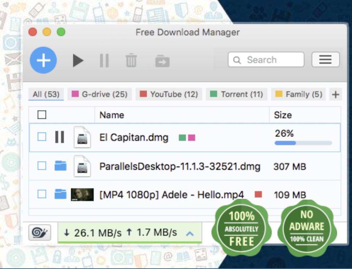
Task: Check the ParallelsDesktop-11.1.3-32521.dmg checkbox
Action: point(42,166)
